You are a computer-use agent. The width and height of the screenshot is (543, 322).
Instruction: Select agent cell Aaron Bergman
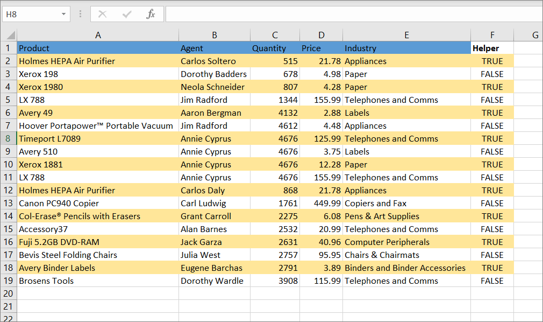(x=215, y=113)
